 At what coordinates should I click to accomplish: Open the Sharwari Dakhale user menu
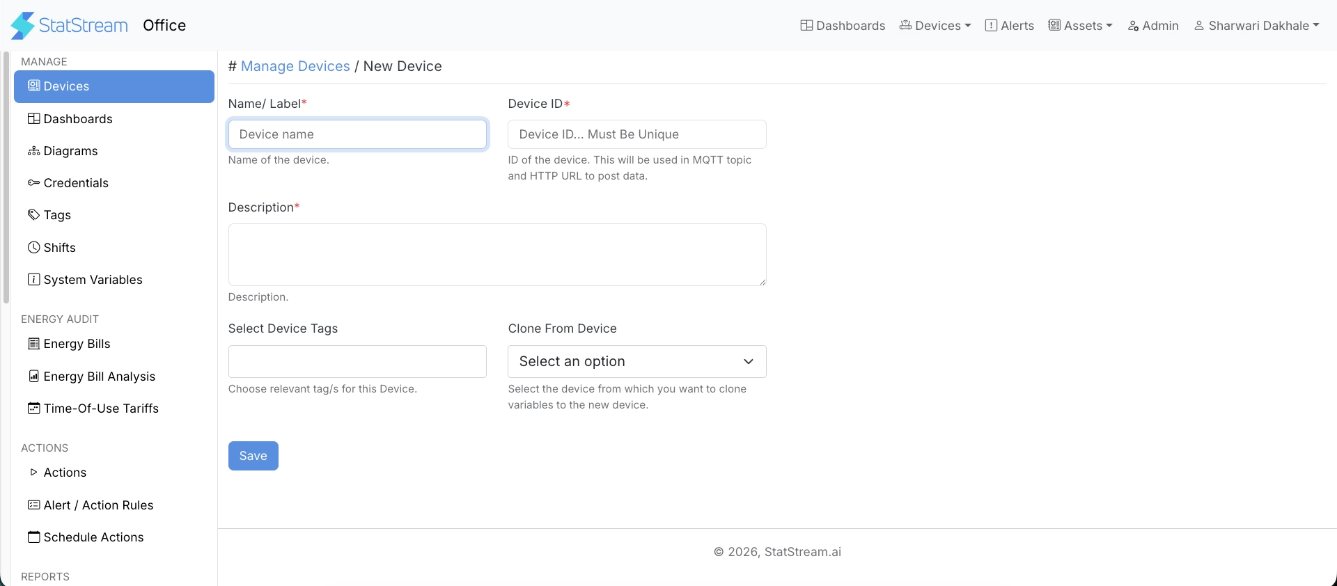click(1257, 26)
